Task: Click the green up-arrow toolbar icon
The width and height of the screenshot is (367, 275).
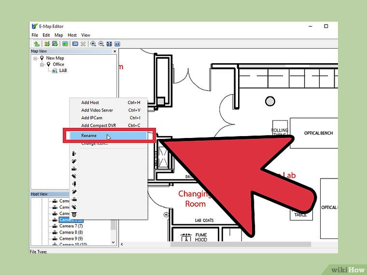Action: point(37,43)
